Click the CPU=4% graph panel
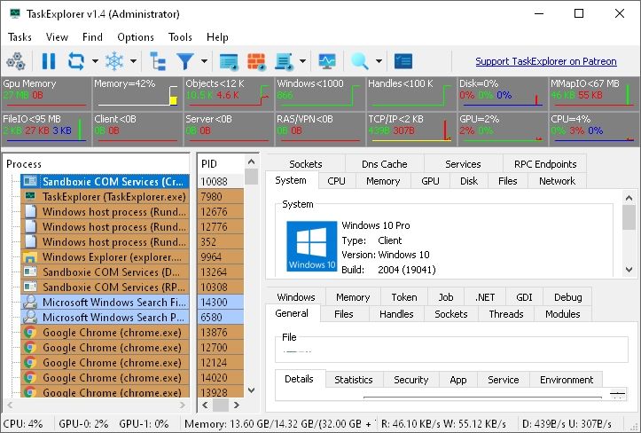Screen dimensions: 641x433 click(593, 129)
